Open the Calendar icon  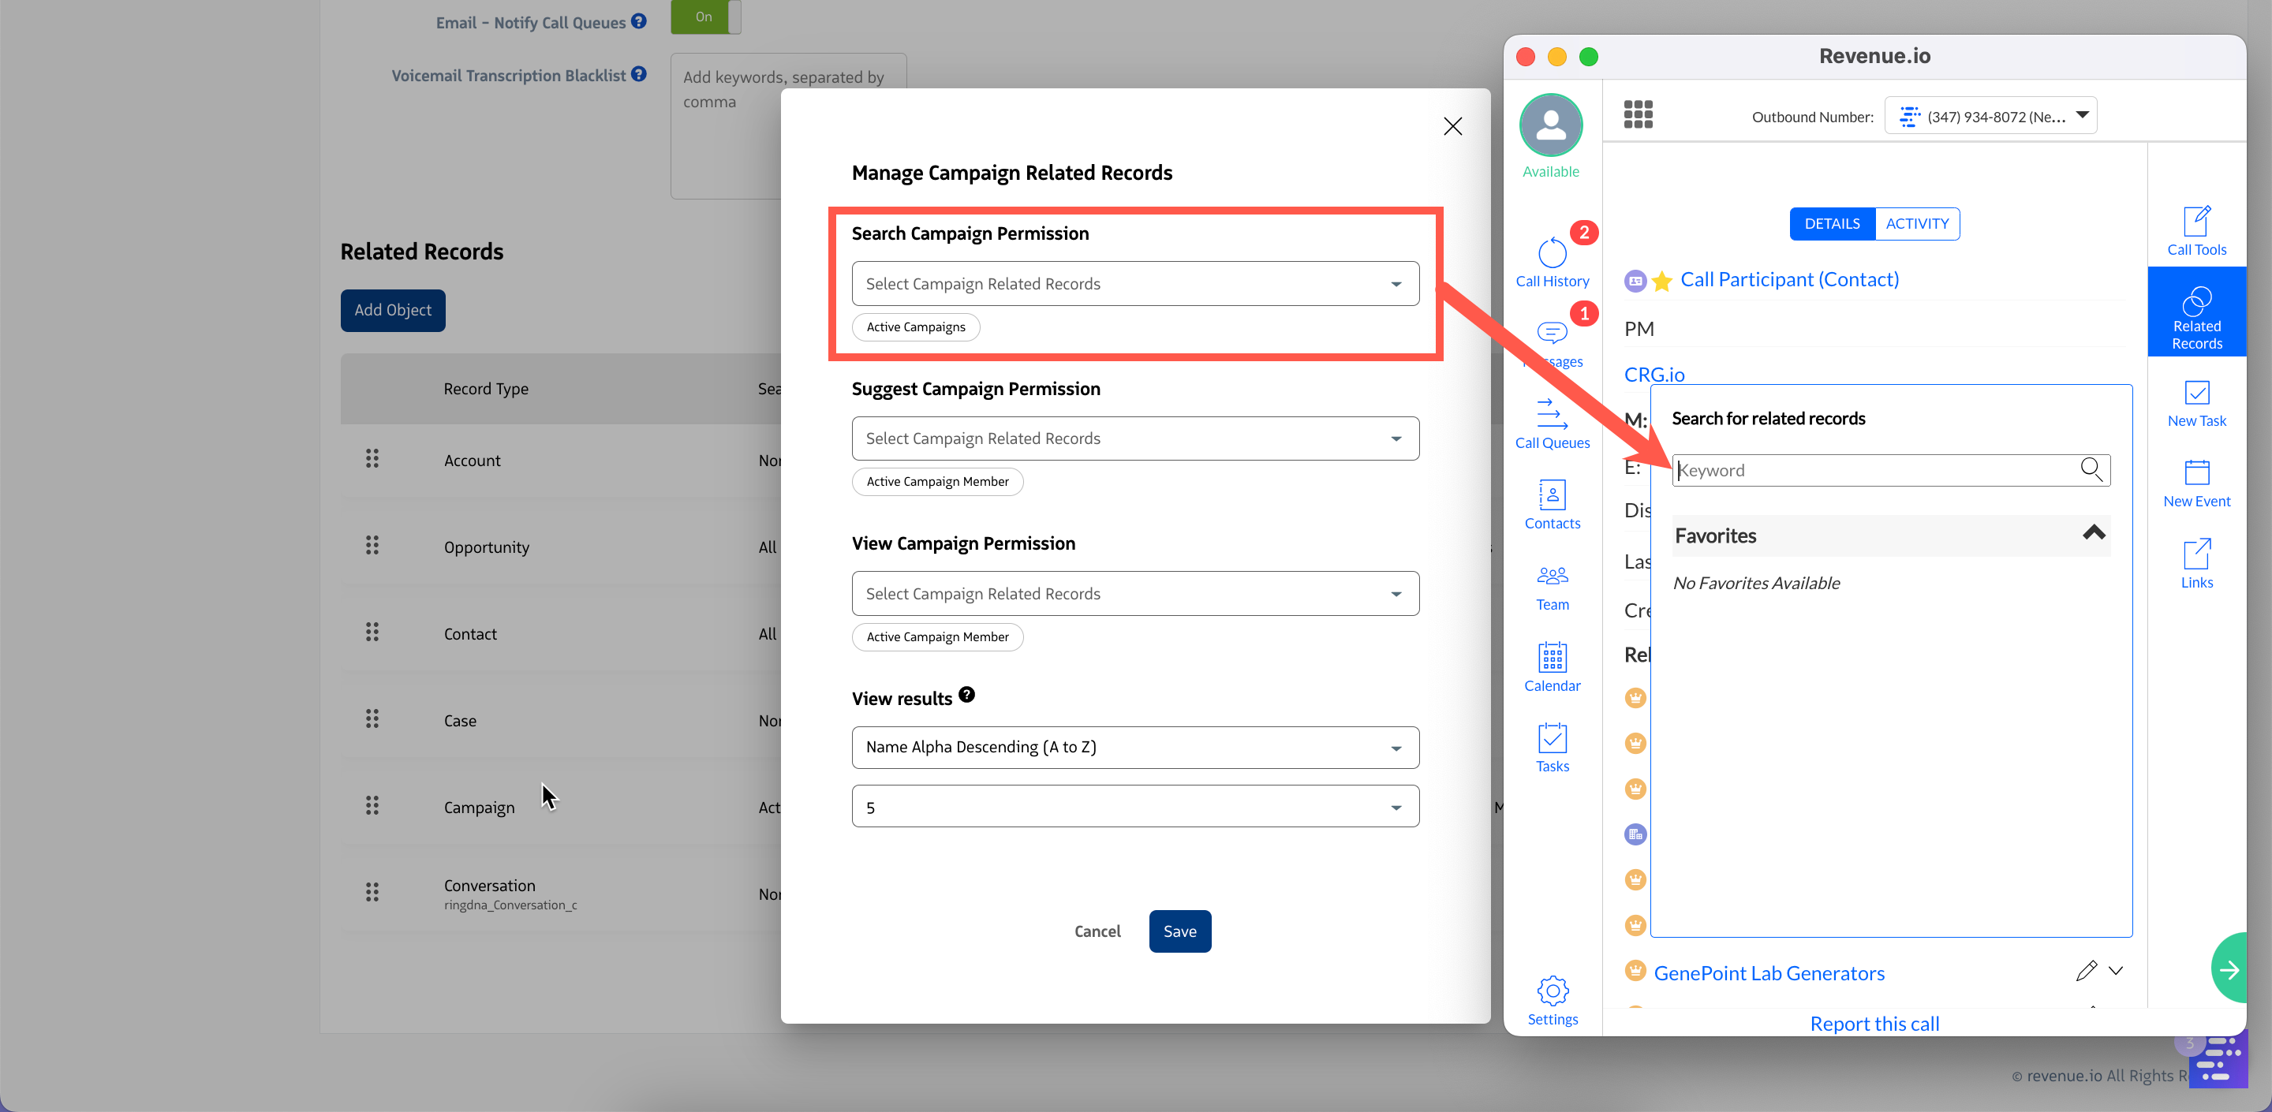coord(1552,666)
